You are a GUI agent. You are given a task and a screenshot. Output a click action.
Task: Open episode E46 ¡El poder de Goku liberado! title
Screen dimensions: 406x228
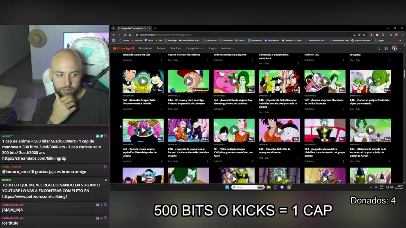[278, 103]
